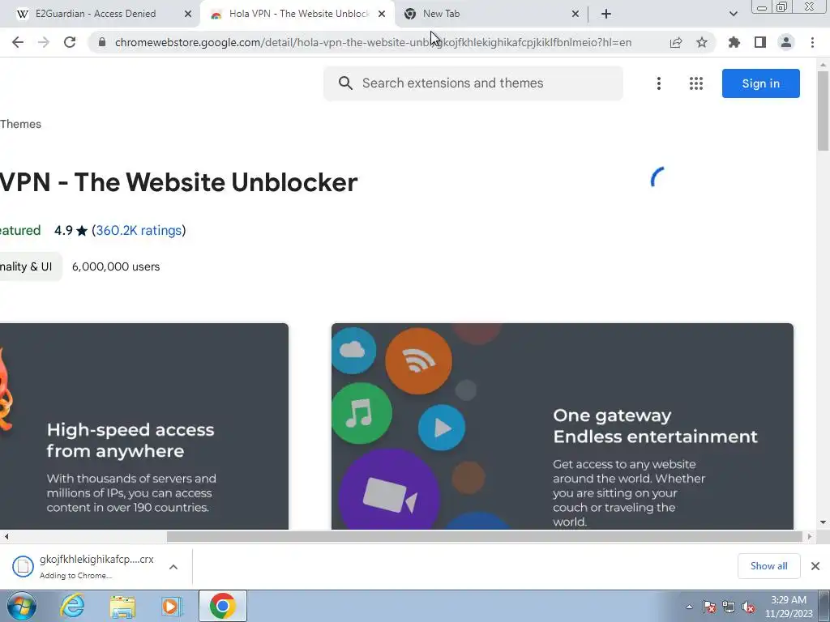Click Show all downloads
The height and width of the screenshot is (622, 830).
tap(768, 566)
